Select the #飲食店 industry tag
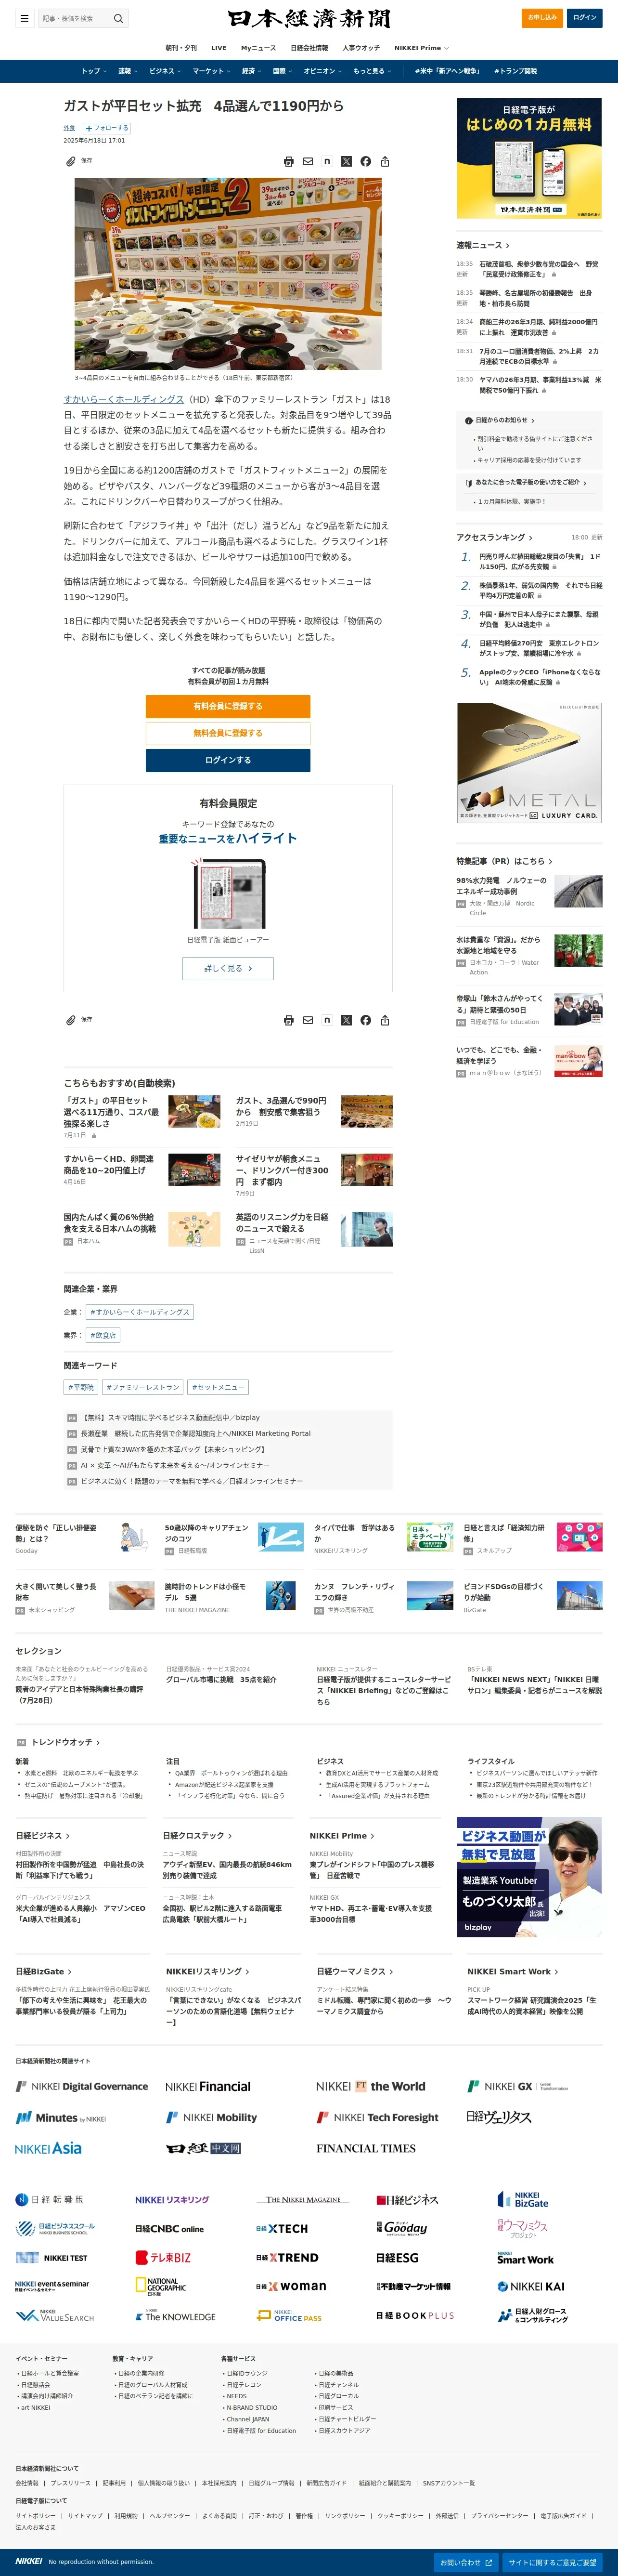 coord(103,1335)
